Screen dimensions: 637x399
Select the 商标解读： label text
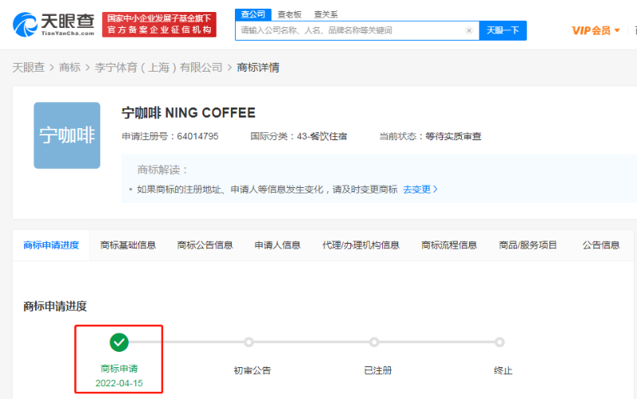[x=162, y=170]
